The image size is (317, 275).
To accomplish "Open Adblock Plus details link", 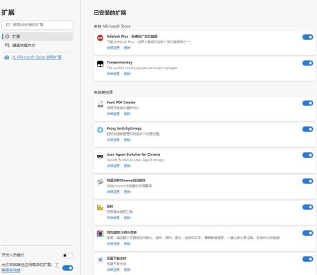I will 113,48.
